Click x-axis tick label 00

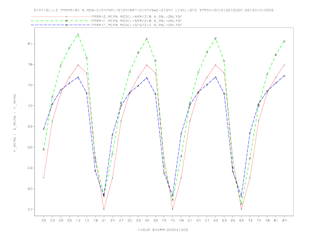click(44, 220)
